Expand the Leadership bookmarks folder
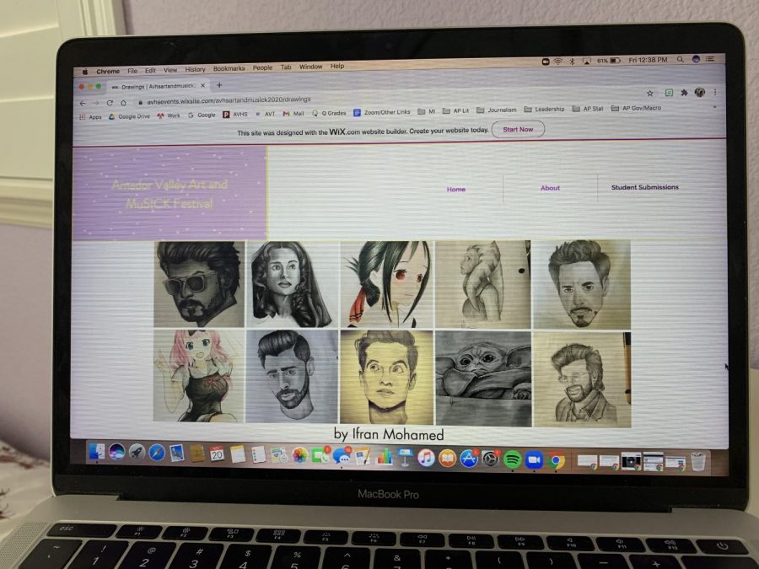 (544, 110)
